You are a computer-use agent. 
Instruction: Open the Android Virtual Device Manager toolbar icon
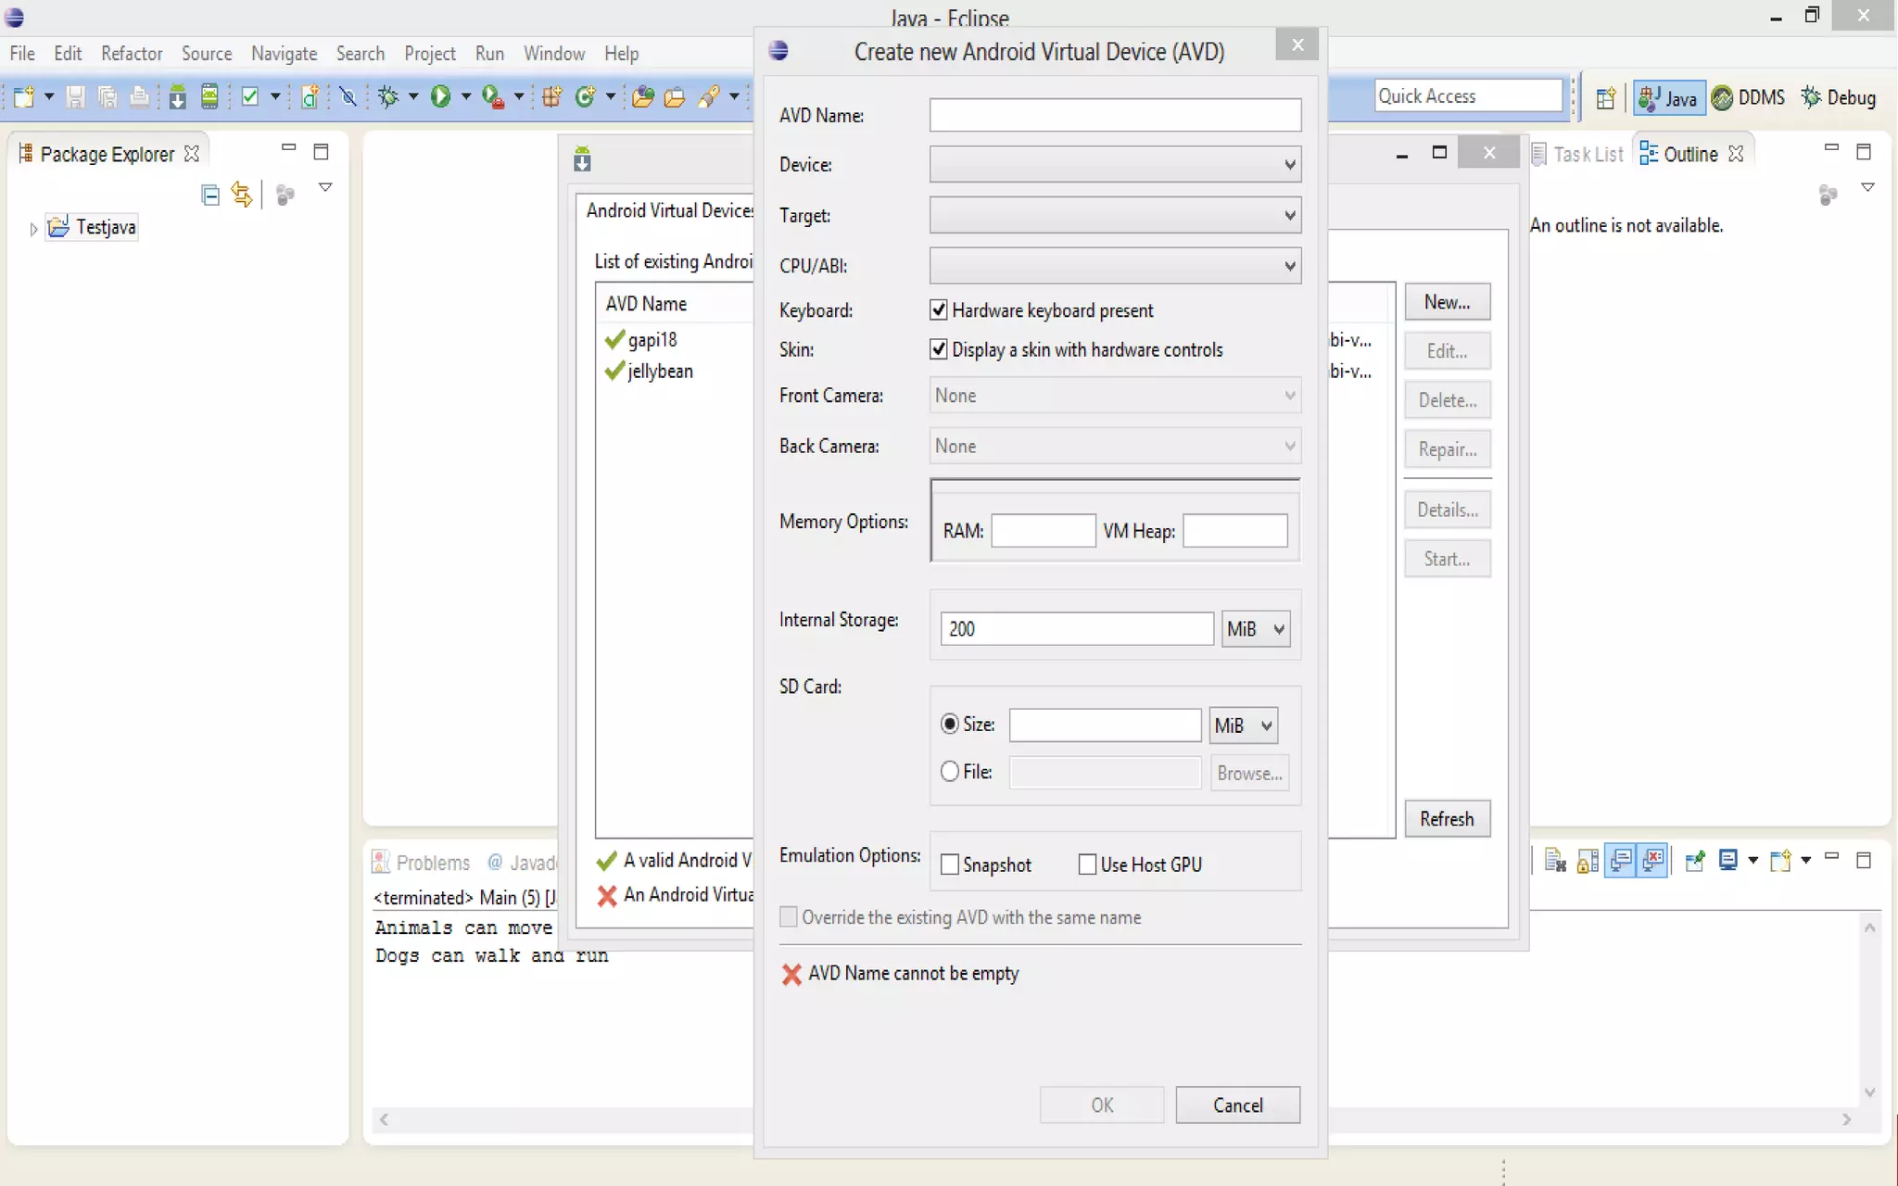(x=209, y=96)
